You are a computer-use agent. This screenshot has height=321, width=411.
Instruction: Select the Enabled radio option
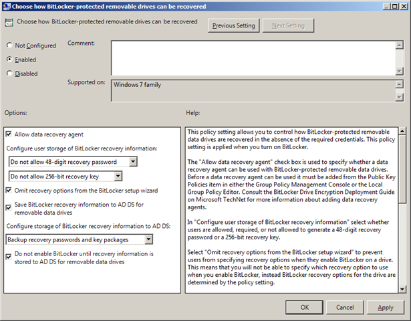(9, 60)
